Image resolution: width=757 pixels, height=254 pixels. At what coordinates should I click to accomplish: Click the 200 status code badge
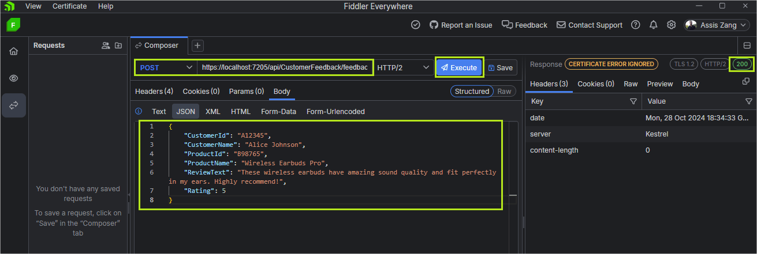(742, 64)
